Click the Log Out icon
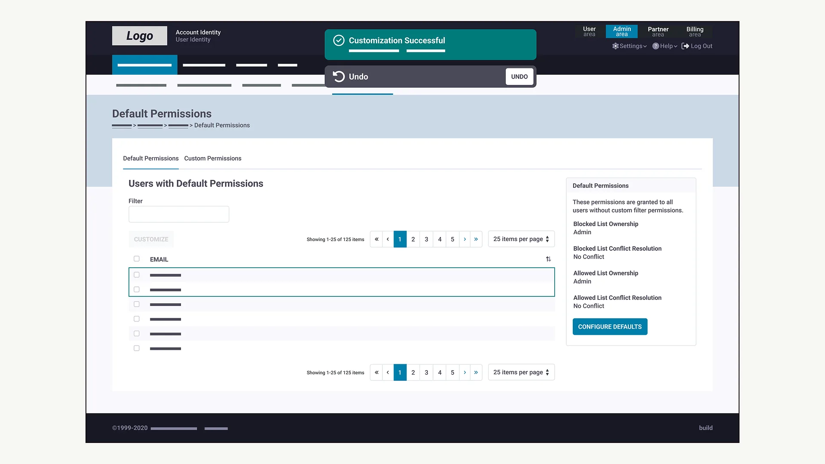The image size is (825, 464). (685, 46)
